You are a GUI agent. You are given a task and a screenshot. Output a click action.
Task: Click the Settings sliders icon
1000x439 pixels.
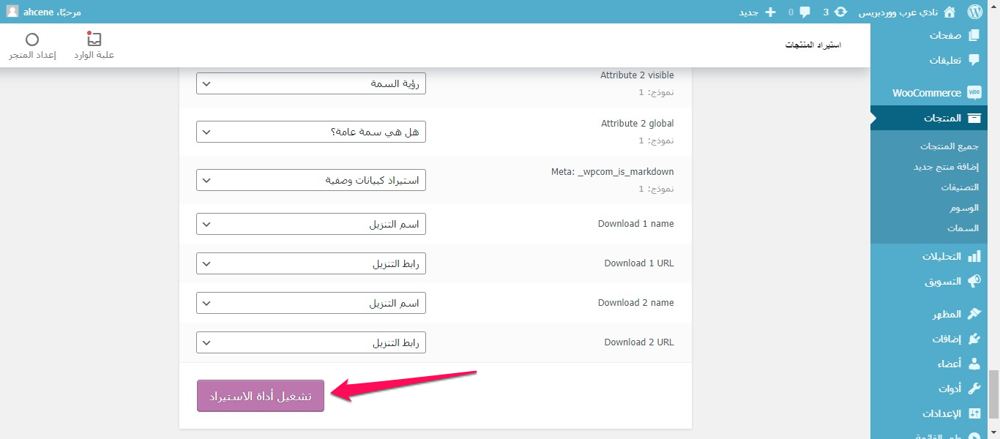point(974,413)
